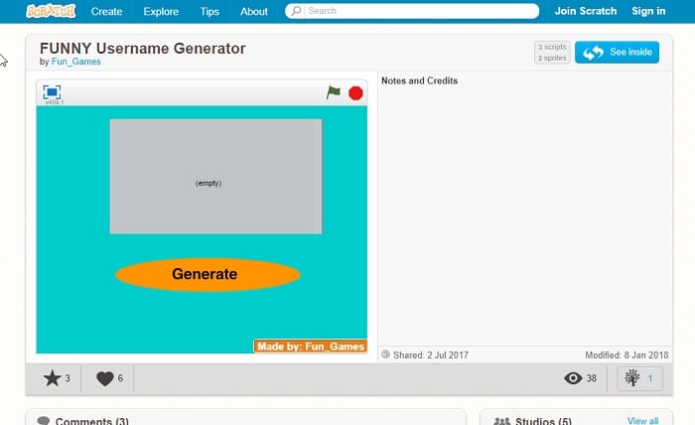
Task: Open the Explore menu item
Action: (x=161, y=12)
